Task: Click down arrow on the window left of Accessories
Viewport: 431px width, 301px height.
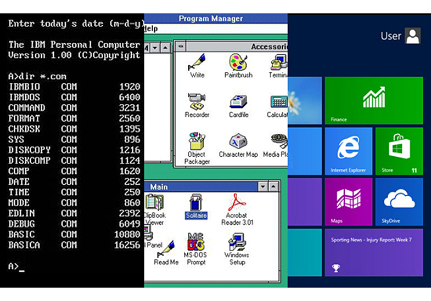Action: pyautogui.click(x=155, y=48)
